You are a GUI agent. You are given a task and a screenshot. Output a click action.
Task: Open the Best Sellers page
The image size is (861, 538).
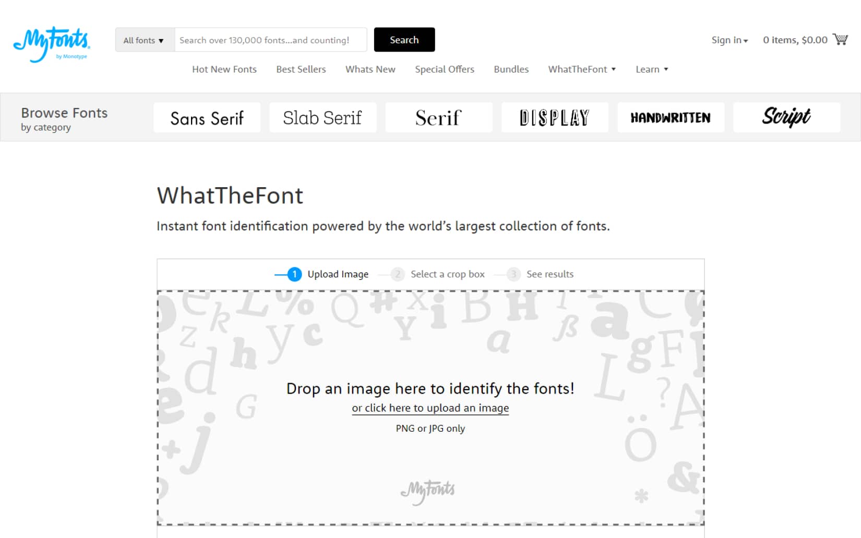click(301, 69)
